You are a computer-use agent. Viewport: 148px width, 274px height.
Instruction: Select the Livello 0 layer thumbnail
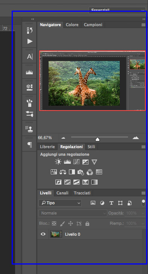pyautogui.click(x=56, y=234)
